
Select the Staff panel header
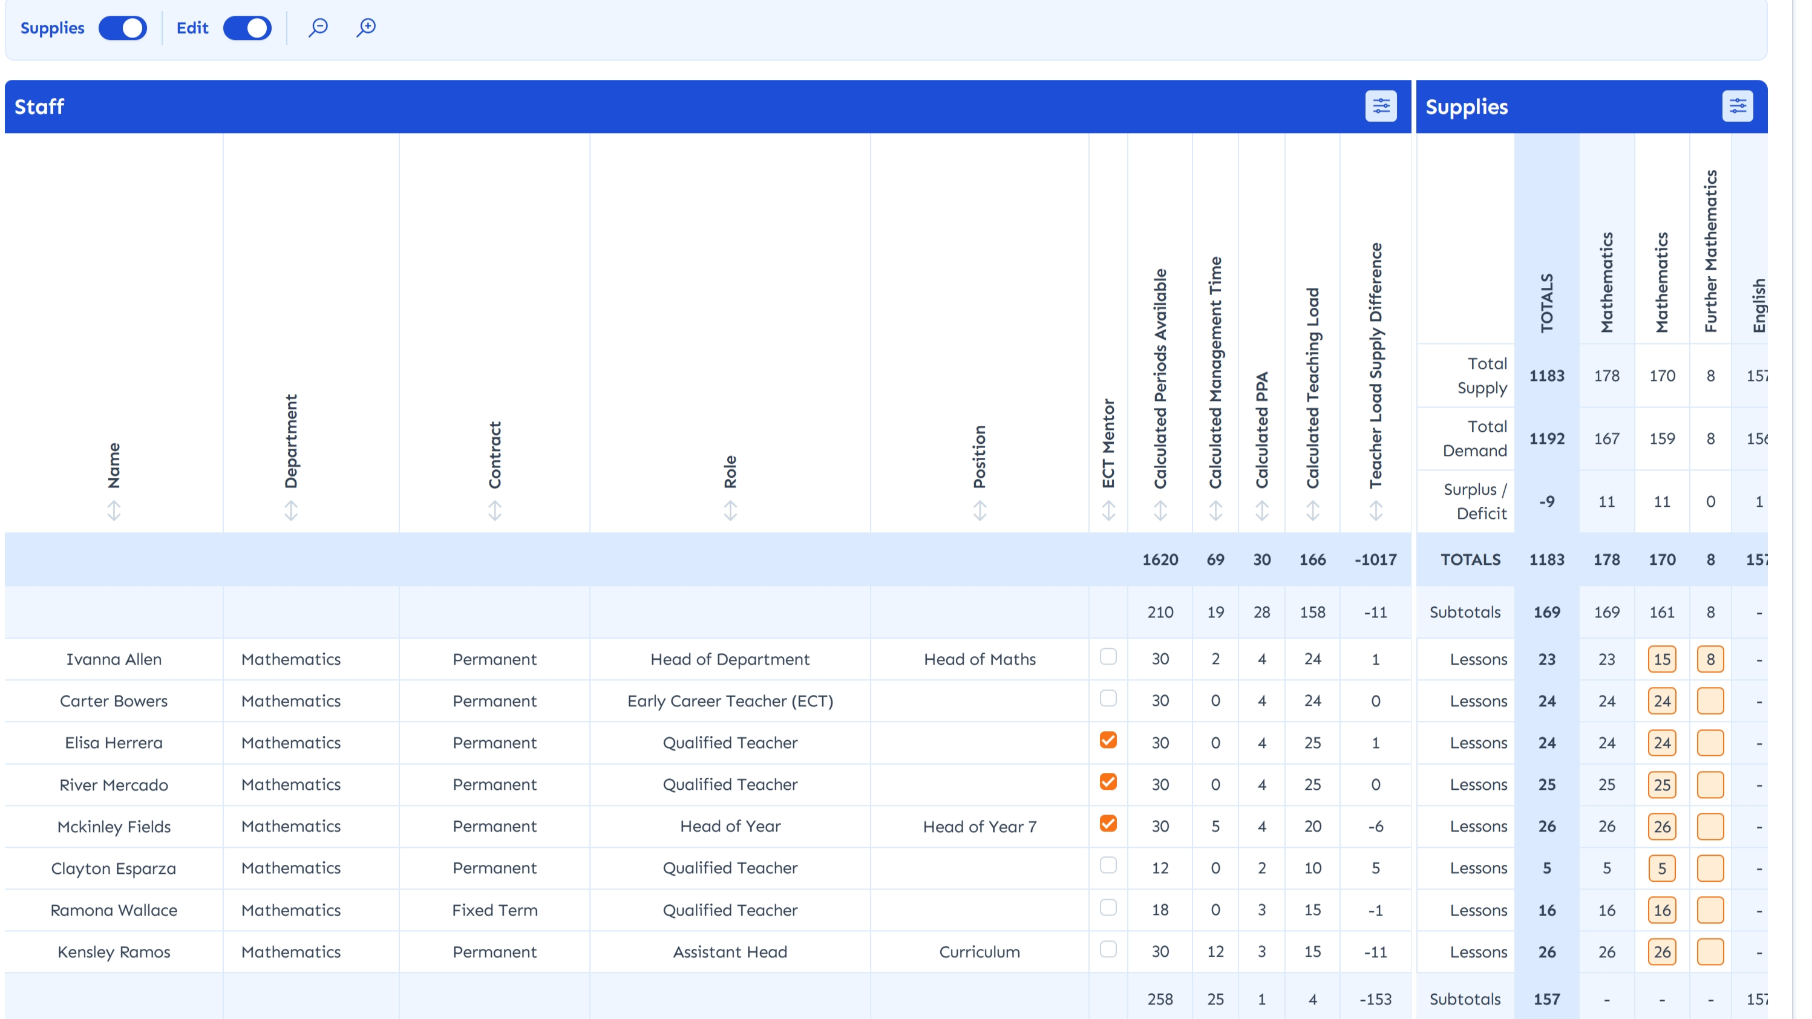pyautogui.click(x=39, y=106)
